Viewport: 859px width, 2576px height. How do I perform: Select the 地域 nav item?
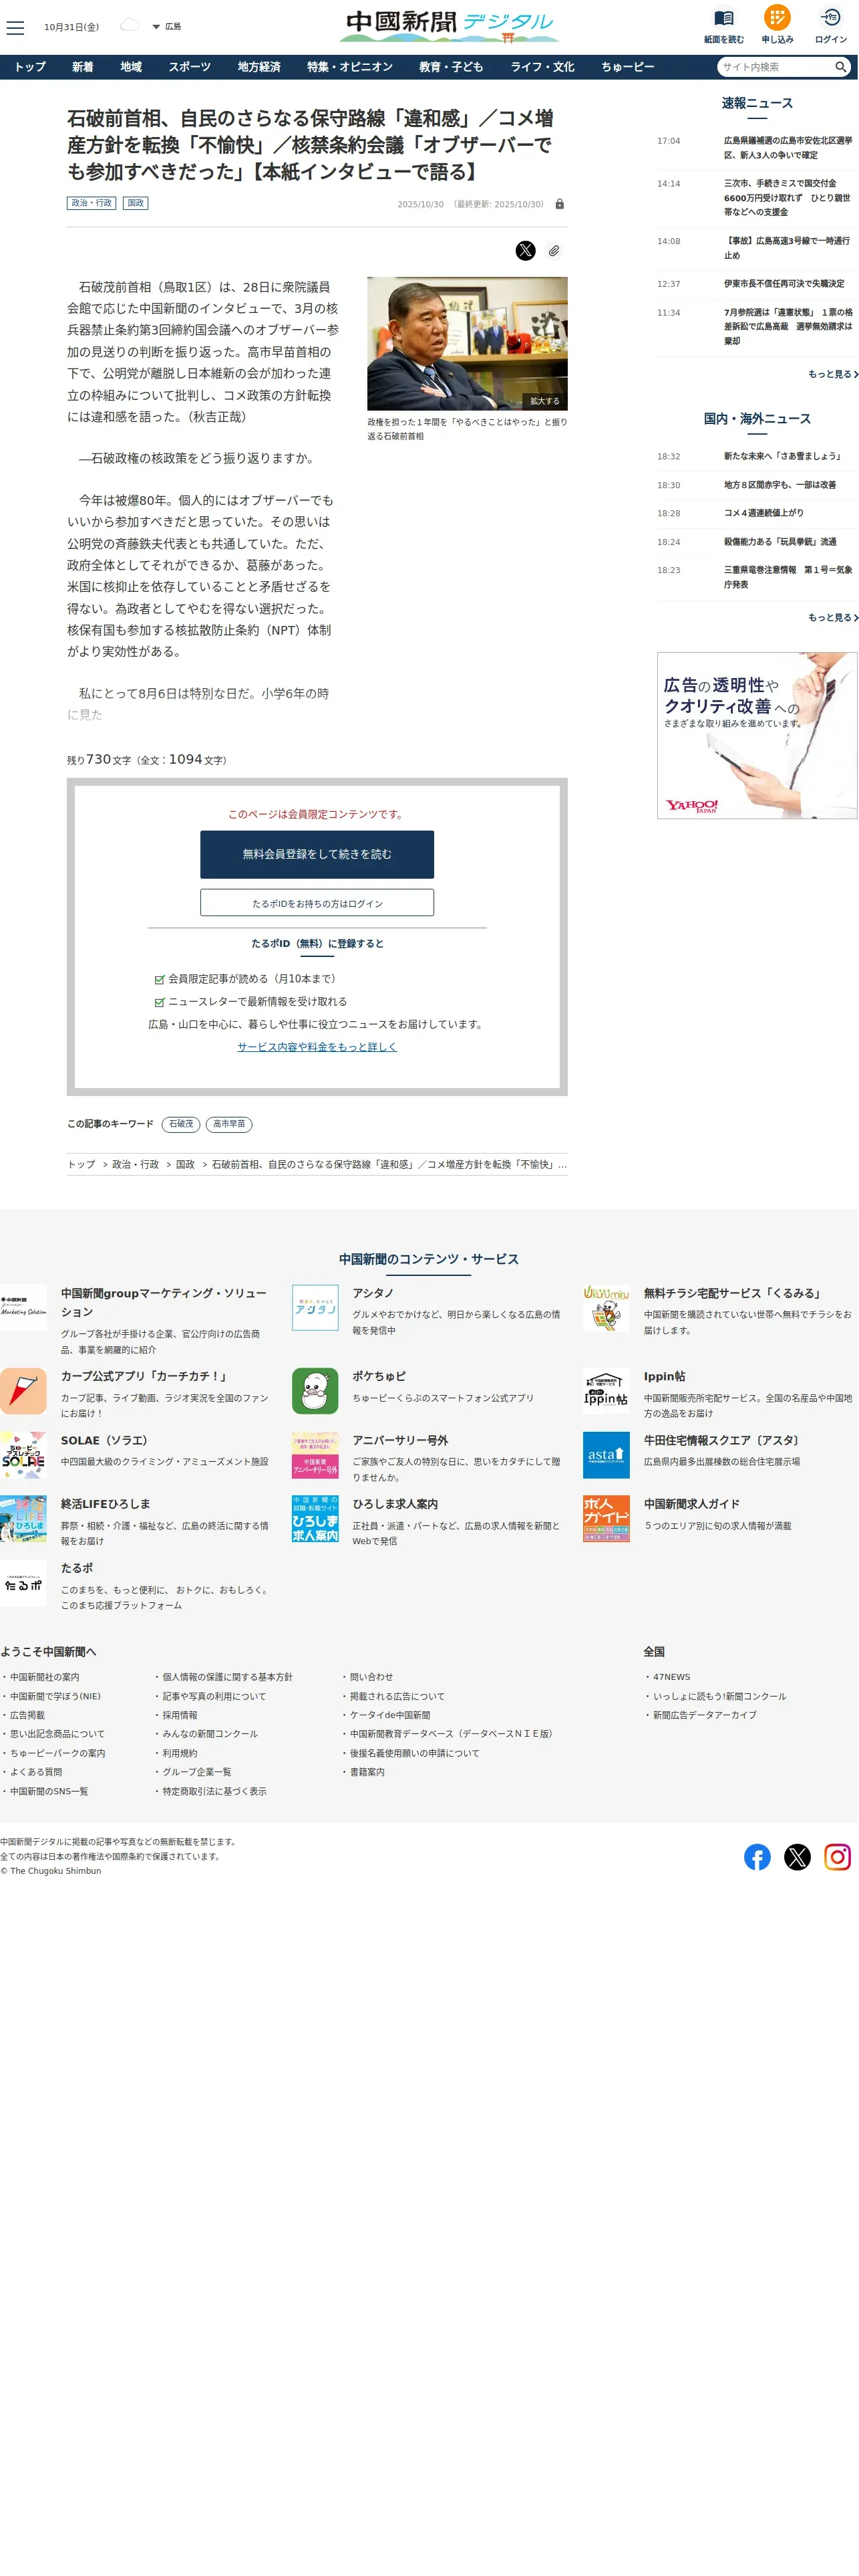pyautogui.click(x=131, y=67)
